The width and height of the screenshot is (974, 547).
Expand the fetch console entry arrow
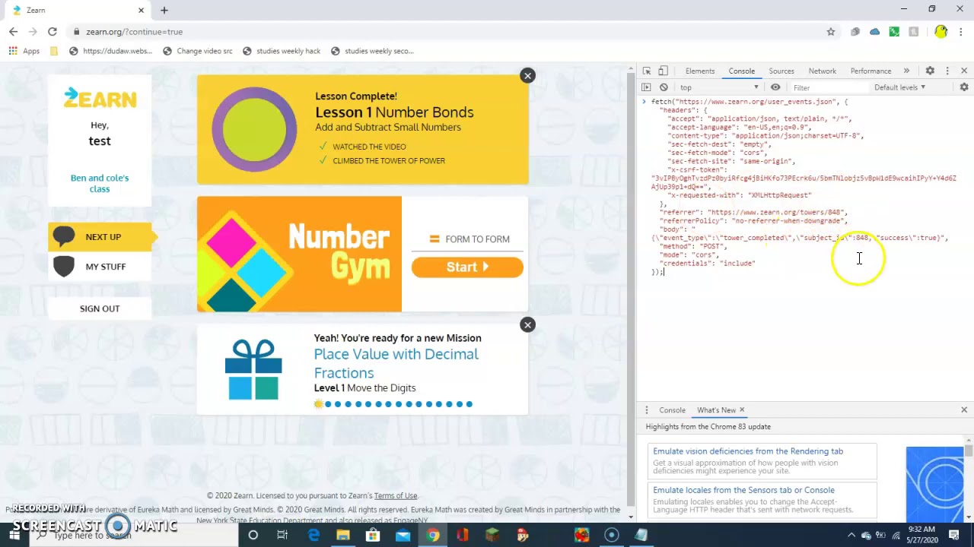pos(644,101)
